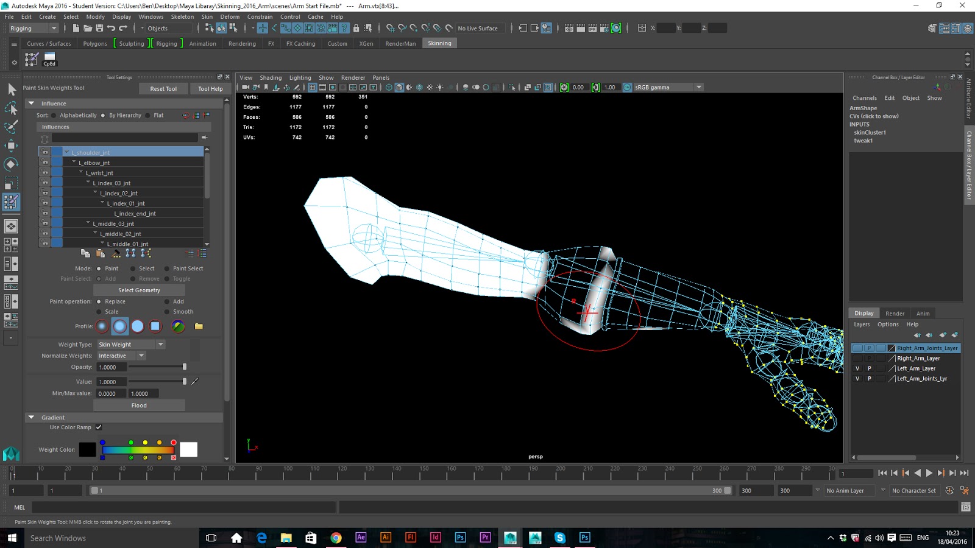Click the white Weight Color swatch
The height and width of the screenshot is (548, 975).
[x=188, y=450]
